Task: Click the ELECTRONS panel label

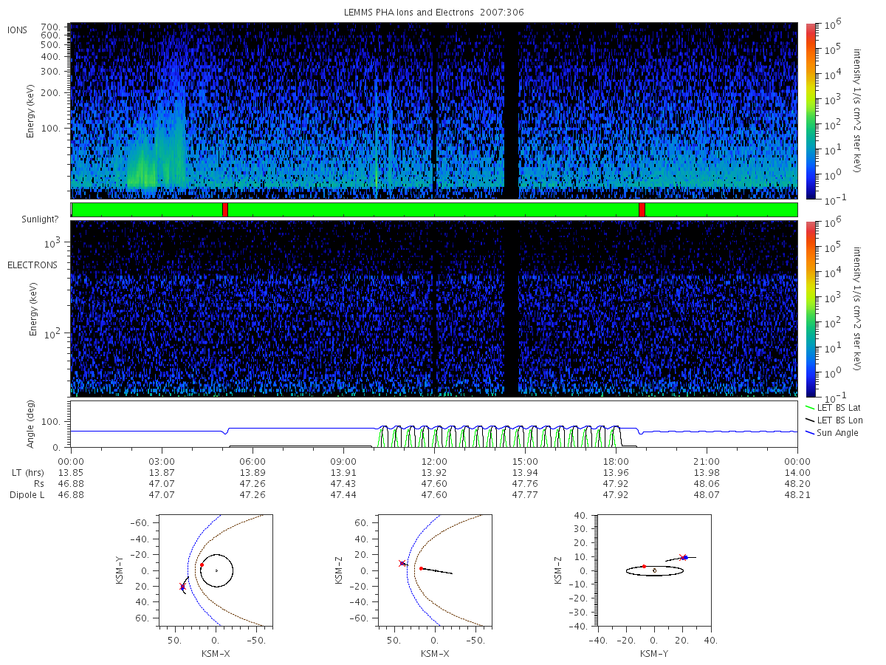Action: 32,265
